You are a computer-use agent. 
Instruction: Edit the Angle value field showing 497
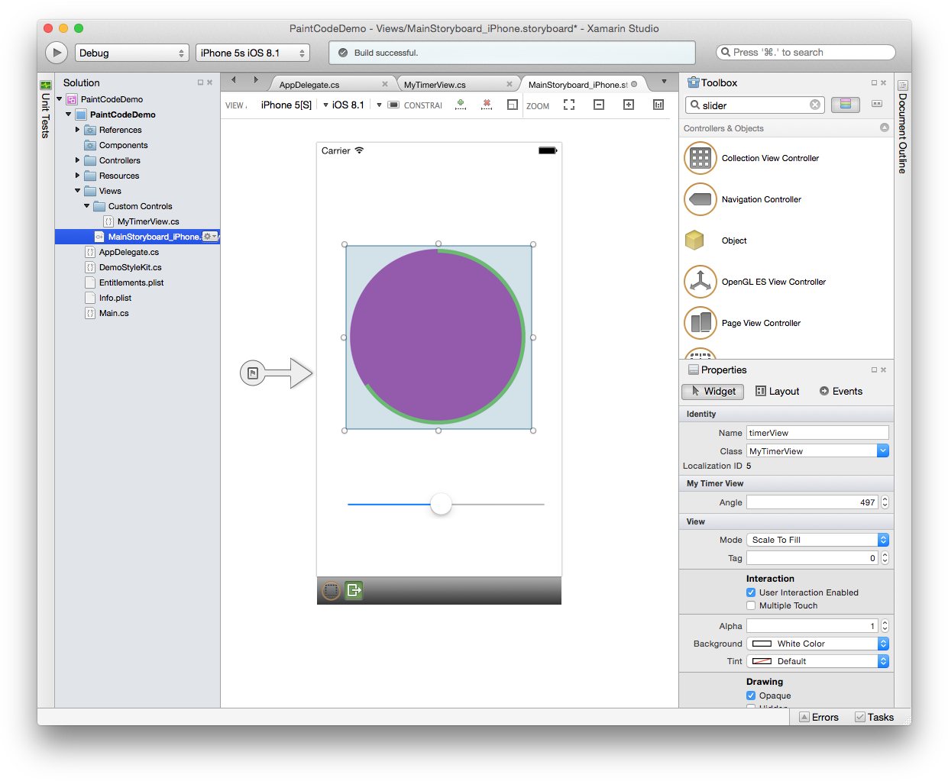812,502
